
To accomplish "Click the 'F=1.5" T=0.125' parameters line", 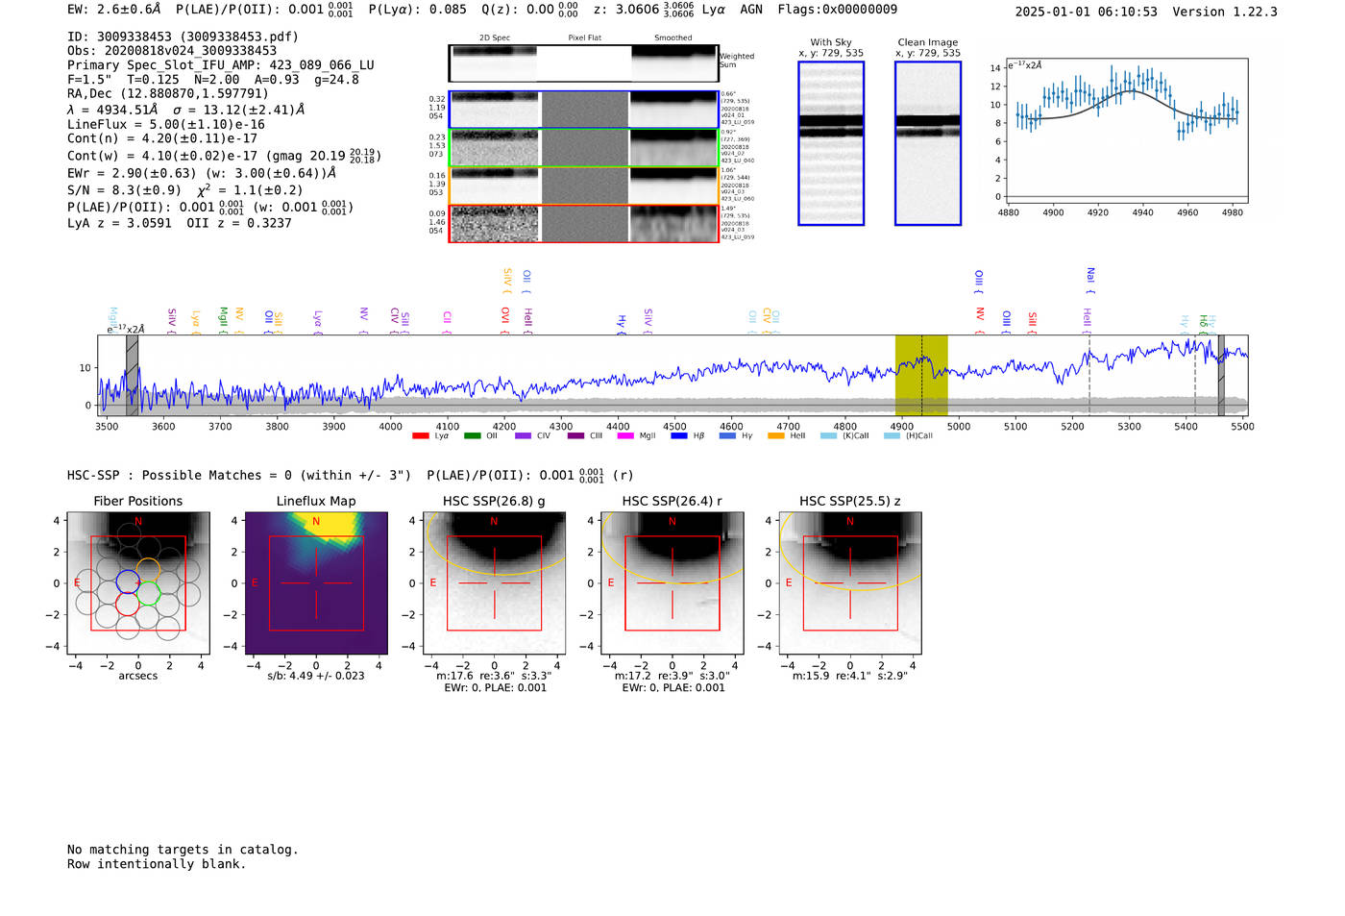I will coord(213,80).
